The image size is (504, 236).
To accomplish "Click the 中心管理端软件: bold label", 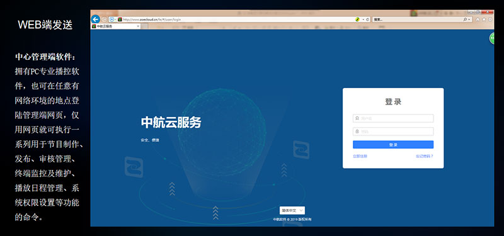I will (45, 57).
